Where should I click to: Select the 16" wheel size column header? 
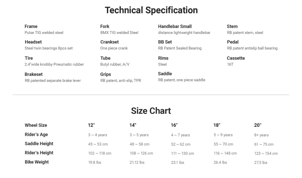click(174, 125)
